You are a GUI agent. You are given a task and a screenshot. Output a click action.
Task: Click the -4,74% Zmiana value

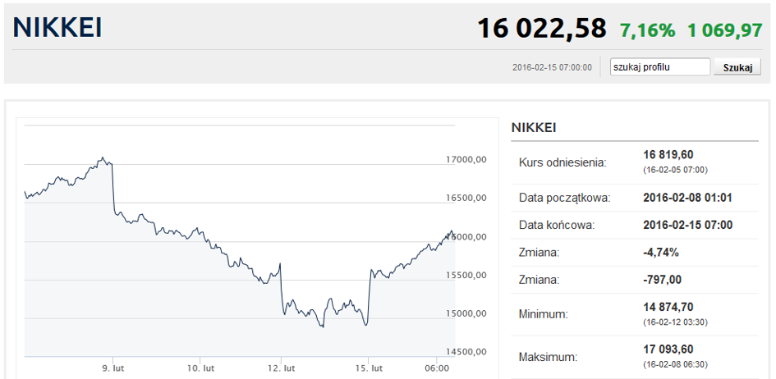(662, 252)
